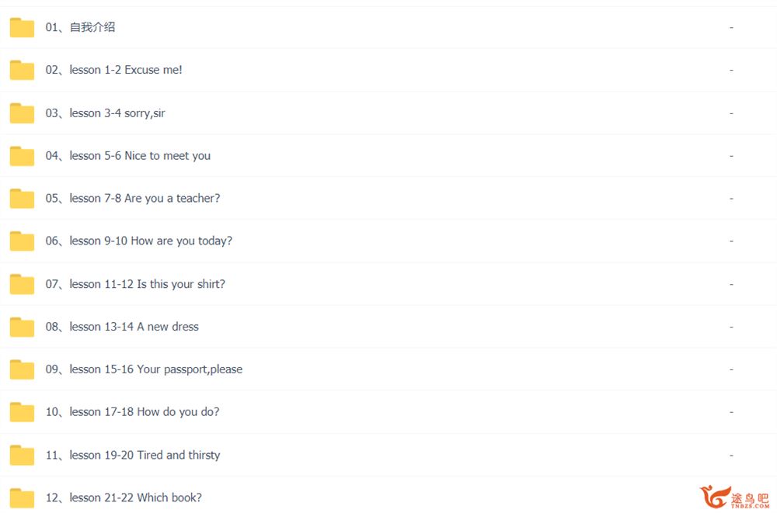Open the 01、自我介绍 folder icon

[22, 28]
